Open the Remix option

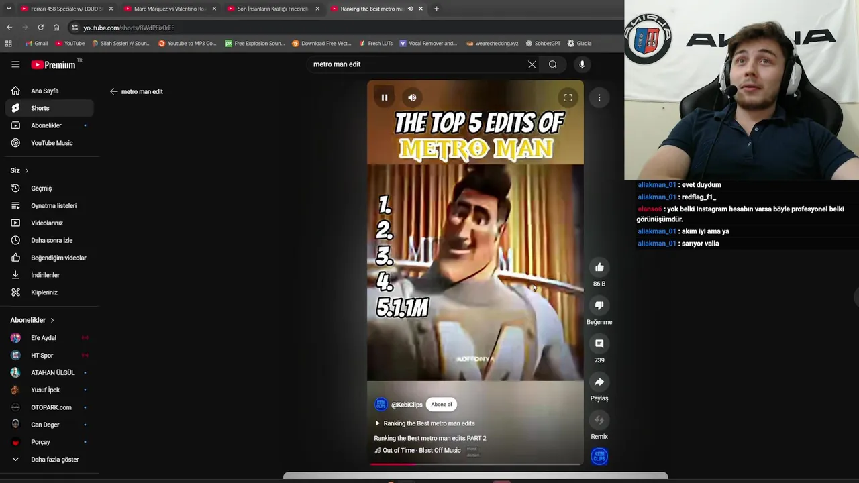point(599,421)
